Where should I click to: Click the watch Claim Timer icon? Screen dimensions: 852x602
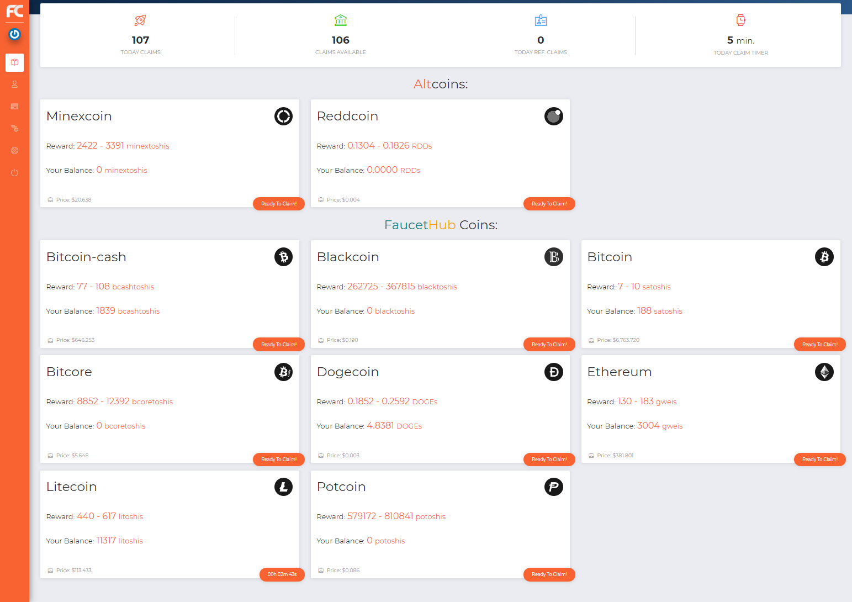(740, 20)
